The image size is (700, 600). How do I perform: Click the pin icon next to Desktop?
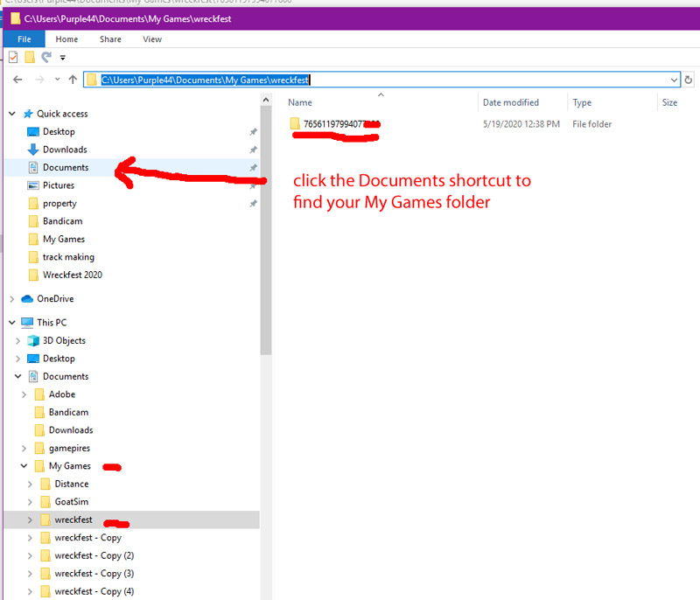(x=253, y=131)
